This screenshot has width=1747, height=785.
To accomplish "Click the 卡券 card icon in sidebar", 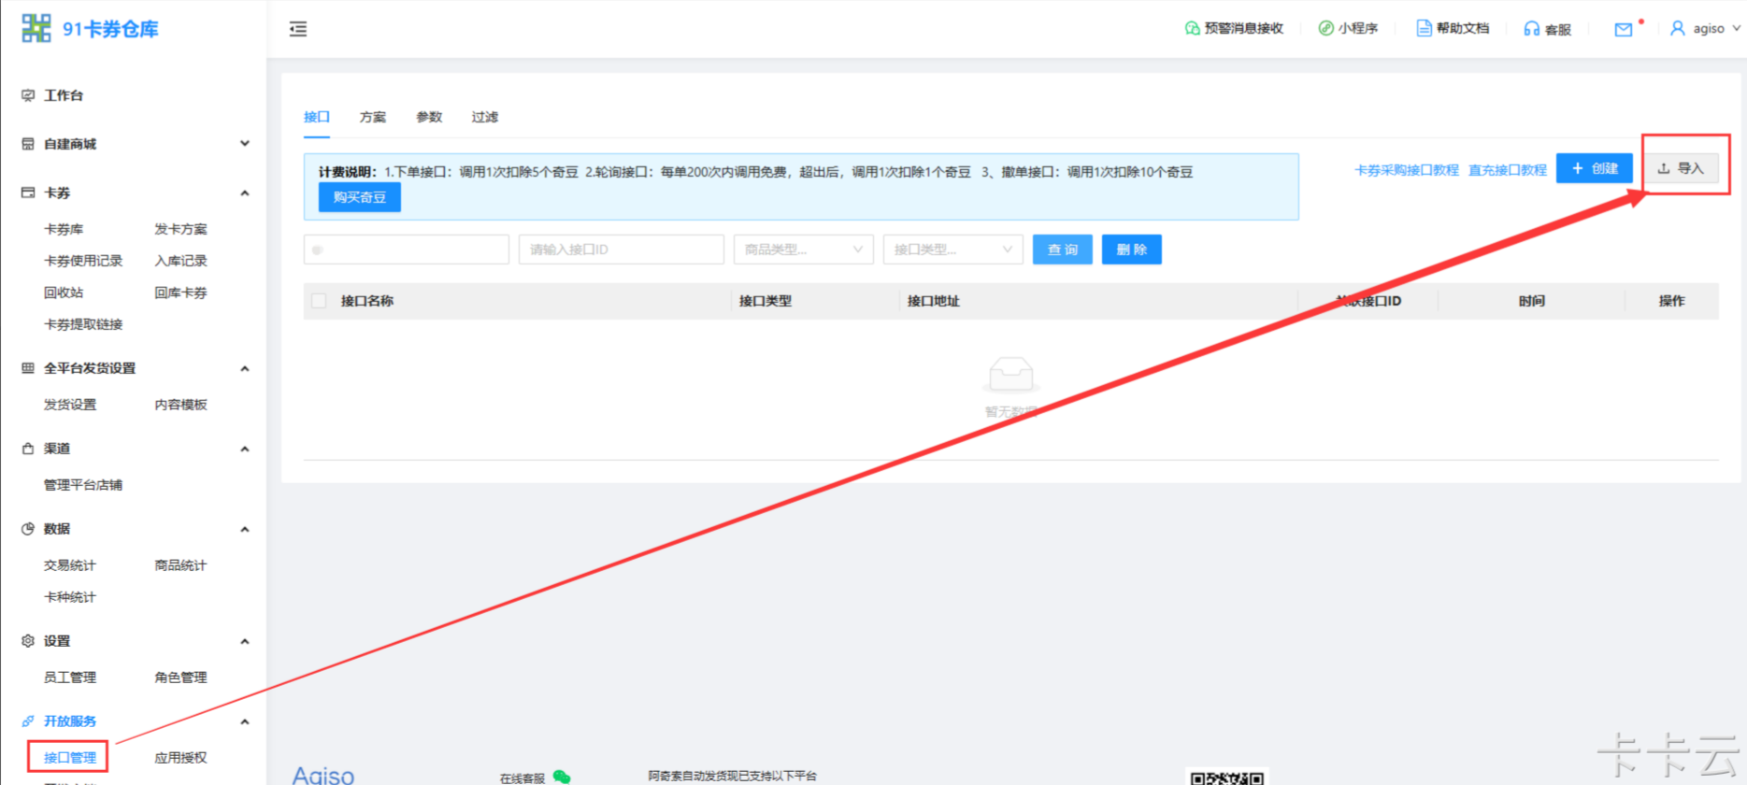I will pyautogui.click(x=28, y=193).
